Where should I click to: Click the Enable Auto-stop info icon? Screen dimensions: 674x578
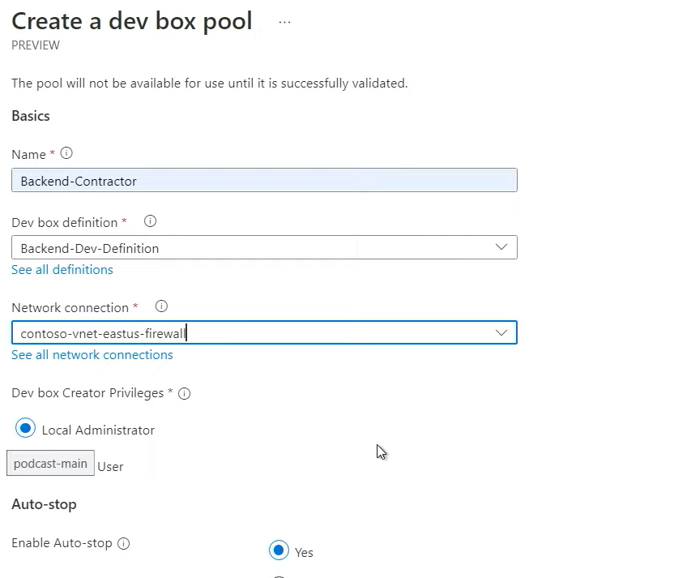(124, 544)
